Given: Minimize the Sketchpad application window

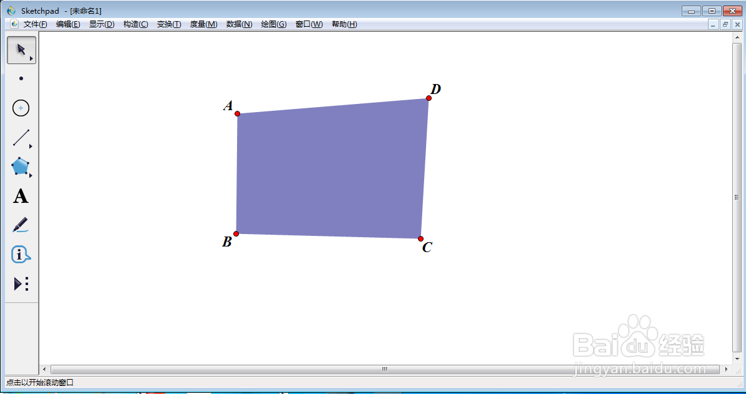Looking at the screenshot, I should point(692,11).
